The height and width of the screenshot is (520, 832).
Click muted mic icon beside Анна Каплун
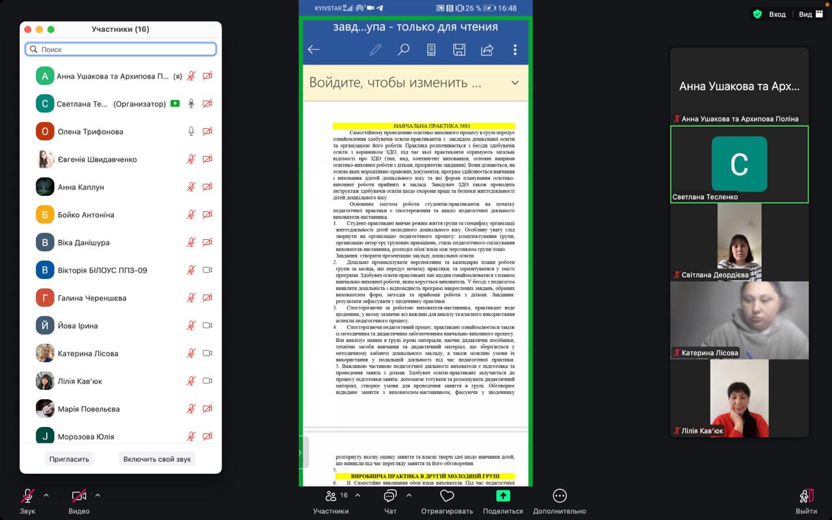pos(191,187)
